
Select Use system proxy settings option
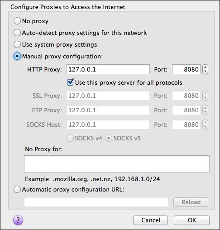click(17, 44)
